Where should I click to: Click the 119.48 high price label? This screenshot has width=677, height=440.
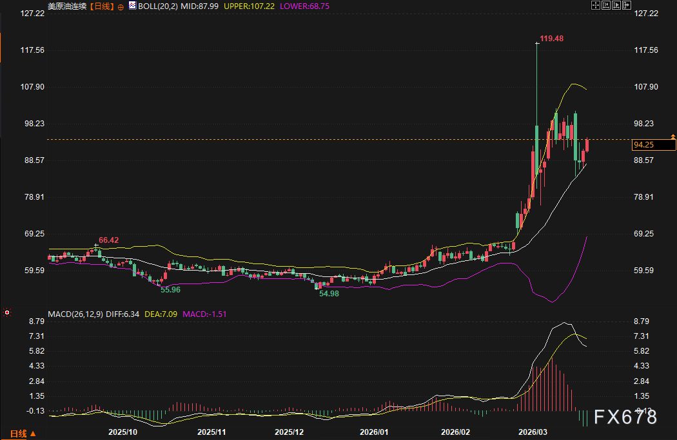(x=551, y=39)
